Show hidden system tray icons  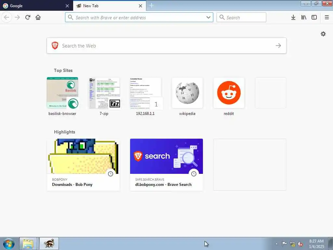coord(276,244)
